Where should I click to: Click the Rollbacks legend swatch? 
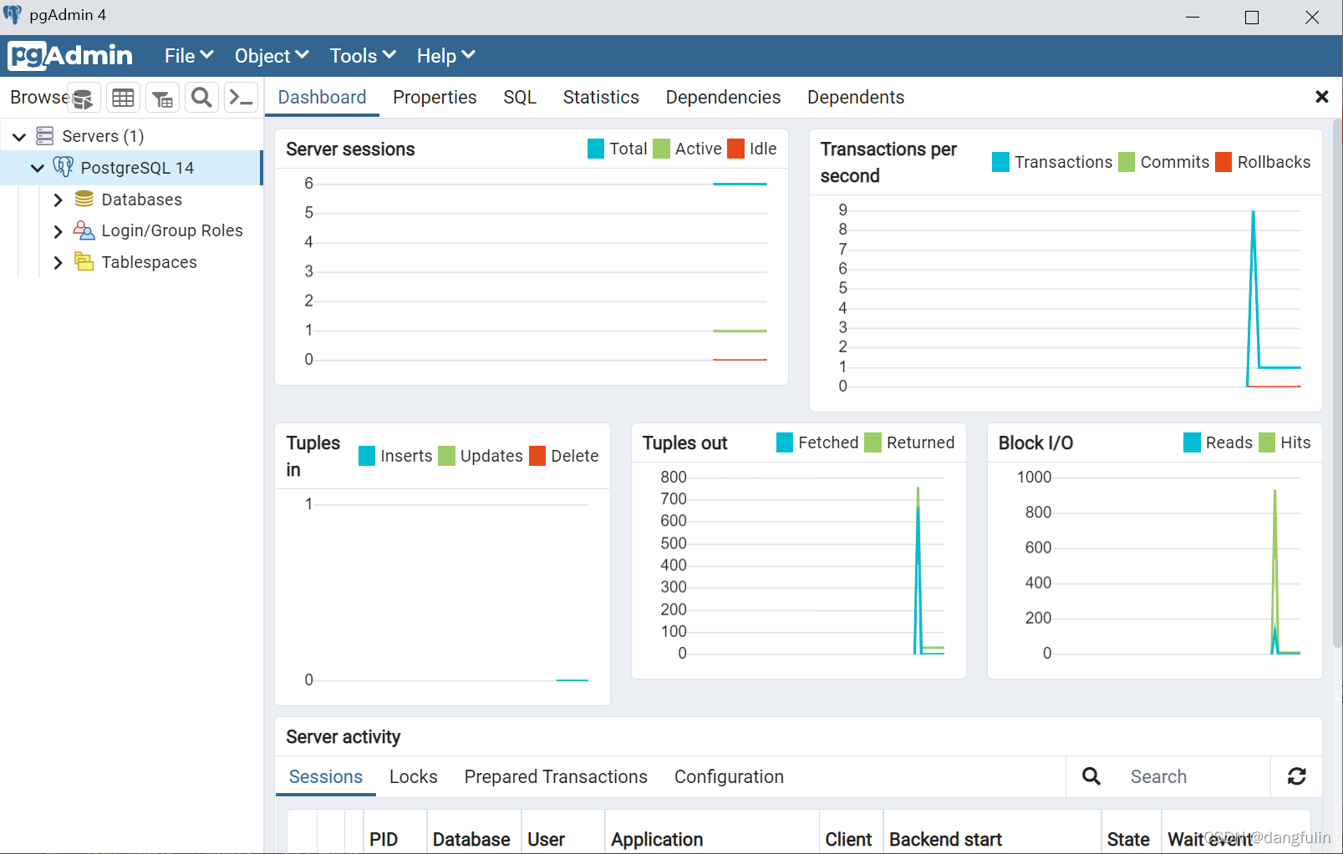click(x=1223, y=162)
